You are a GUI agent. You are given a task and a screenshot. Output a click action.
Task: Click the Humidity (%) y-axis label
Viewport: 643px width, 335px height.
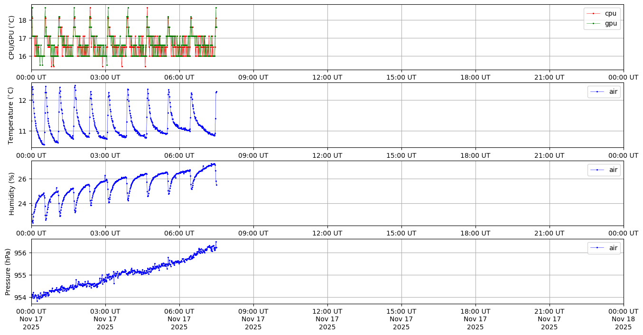click(x=12, y=193)
